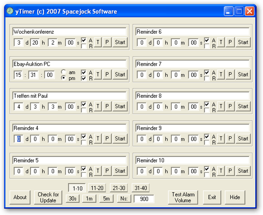
Task: Click the seconds field containing 900
Action: (144, 199)
